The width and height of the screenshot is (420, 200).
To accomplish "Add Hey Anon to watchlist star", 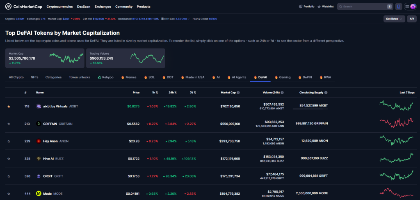I will click(x=9, y=141).
